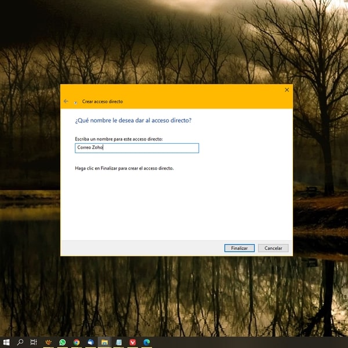348x348 pixels.
Task: Click Finalizar to create the shortcut
Action: pos(239,248)
